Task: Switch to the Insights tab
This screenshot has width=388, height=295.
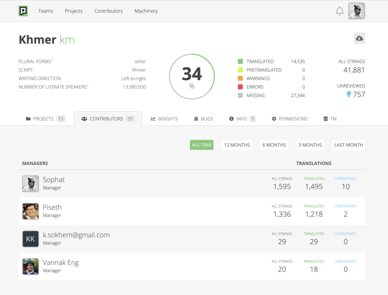Action: (x=164, y=119)
